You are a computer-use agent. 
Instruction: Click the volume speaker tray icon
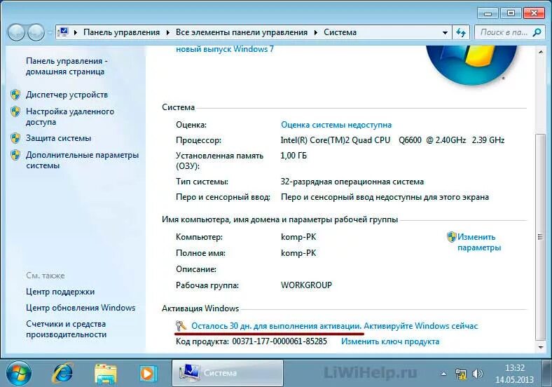[x=477, y=373]
